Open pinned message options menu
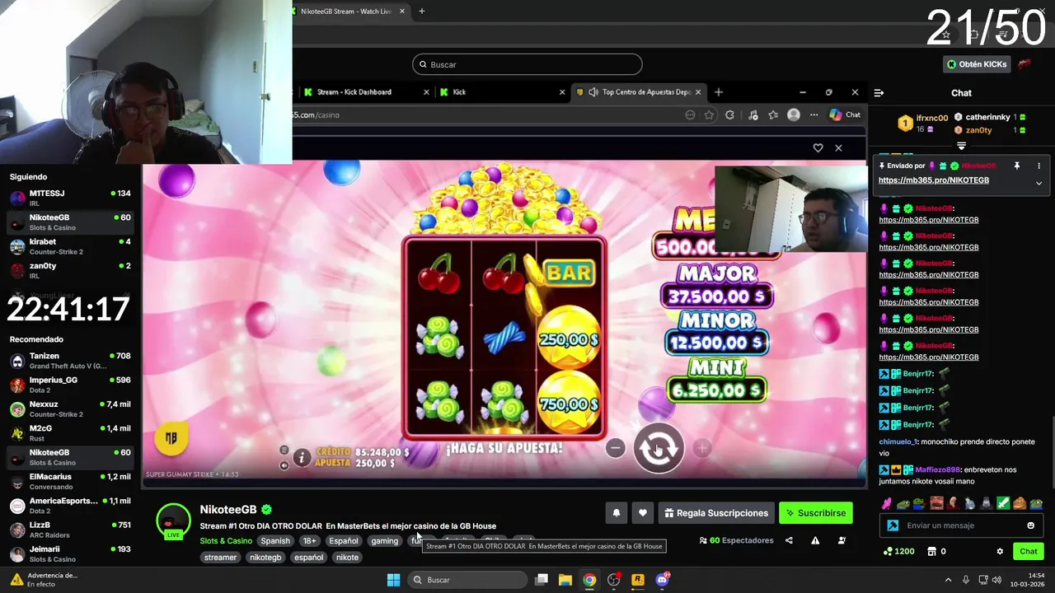 (x=1039, y=166)
